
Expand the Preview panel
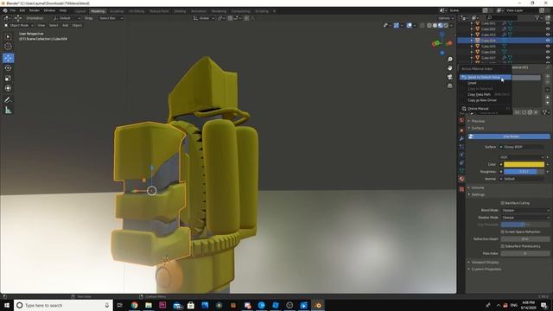[478, 121]
